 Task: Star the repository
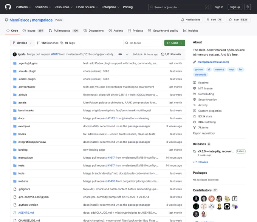238,20
